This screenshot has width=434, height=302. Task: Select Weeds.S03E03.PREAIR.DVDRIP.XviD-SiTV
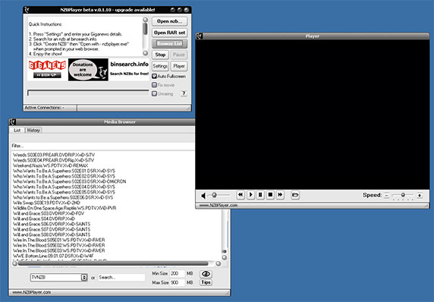[54, 155]
